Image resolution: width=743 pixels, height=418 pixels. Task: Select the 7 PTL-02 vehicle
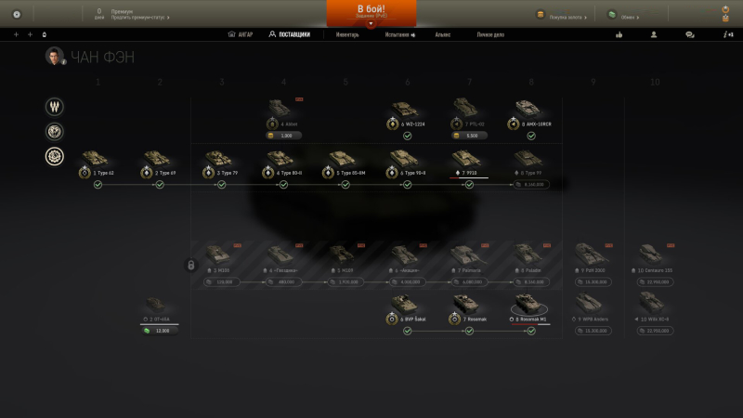click(x=468, y=114)
